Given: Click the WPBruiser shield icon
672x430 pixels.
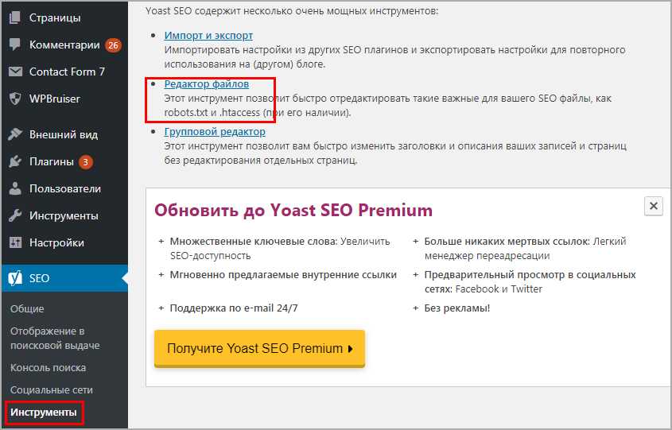Looking at the screenshot, I should point(15,99).
